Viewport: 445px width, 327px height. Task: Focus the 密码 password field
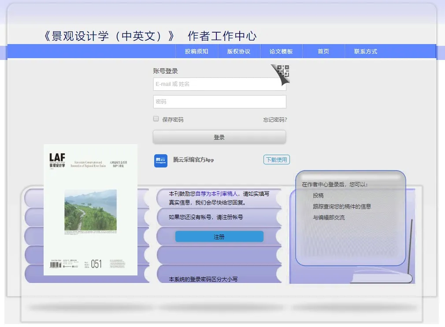click(x=219, y=102)
